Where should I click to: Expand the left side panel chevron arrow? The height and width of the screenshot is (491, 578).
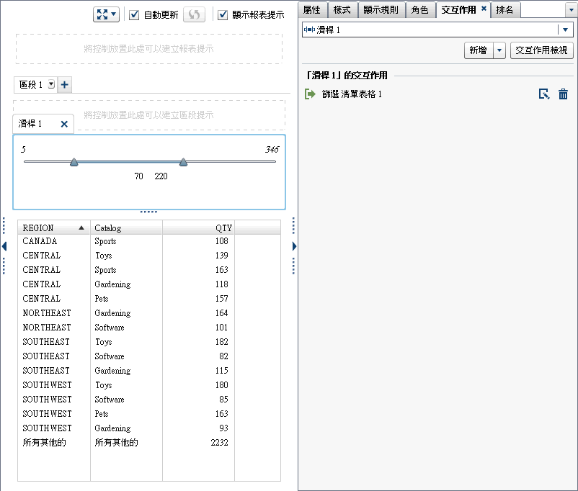[x=5, y=247]
